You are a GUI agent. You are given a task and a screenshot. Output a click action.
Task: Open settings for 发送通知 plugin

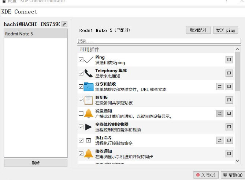[220, 114]
